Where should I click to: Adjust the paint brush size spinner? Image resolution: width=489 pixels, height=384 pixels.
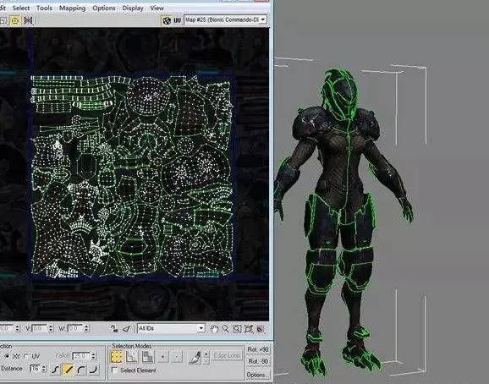click(206, 357)
